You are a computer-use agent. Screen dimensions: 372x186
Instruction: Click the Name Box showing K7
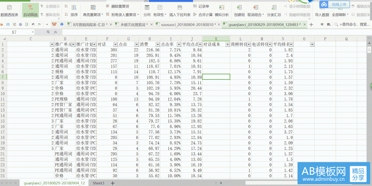[17, 32]
